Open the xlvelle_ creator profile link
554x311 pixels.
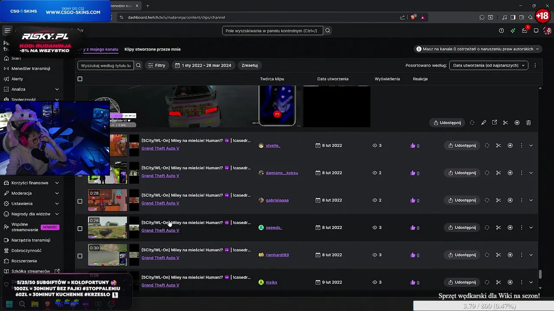[273, 146]
